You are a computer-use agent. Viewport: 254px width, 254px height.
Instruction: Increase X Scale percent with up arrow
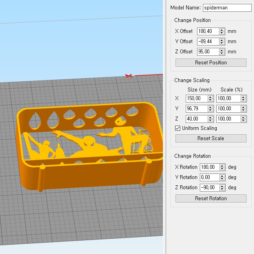[x=243, y=97]
